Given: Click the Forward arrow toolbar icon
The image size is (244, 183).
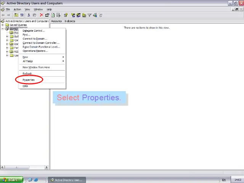Looking at the screenshot, I should (8, 15).
